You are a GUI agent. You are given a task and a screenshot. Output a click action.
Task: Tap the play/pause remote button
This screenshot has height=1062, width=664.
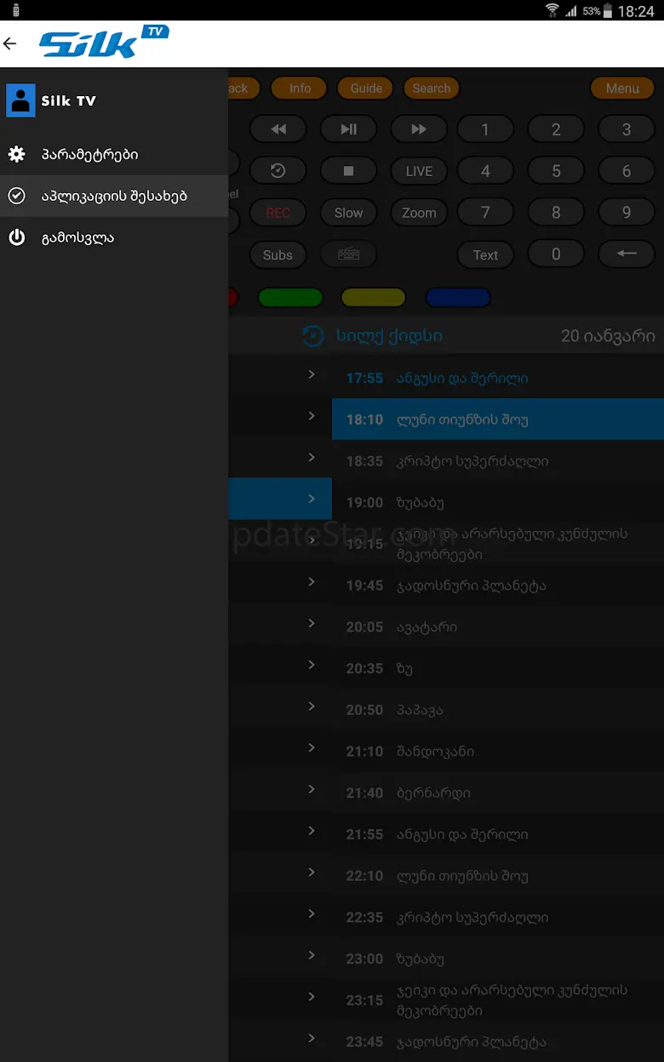[348, 129]
